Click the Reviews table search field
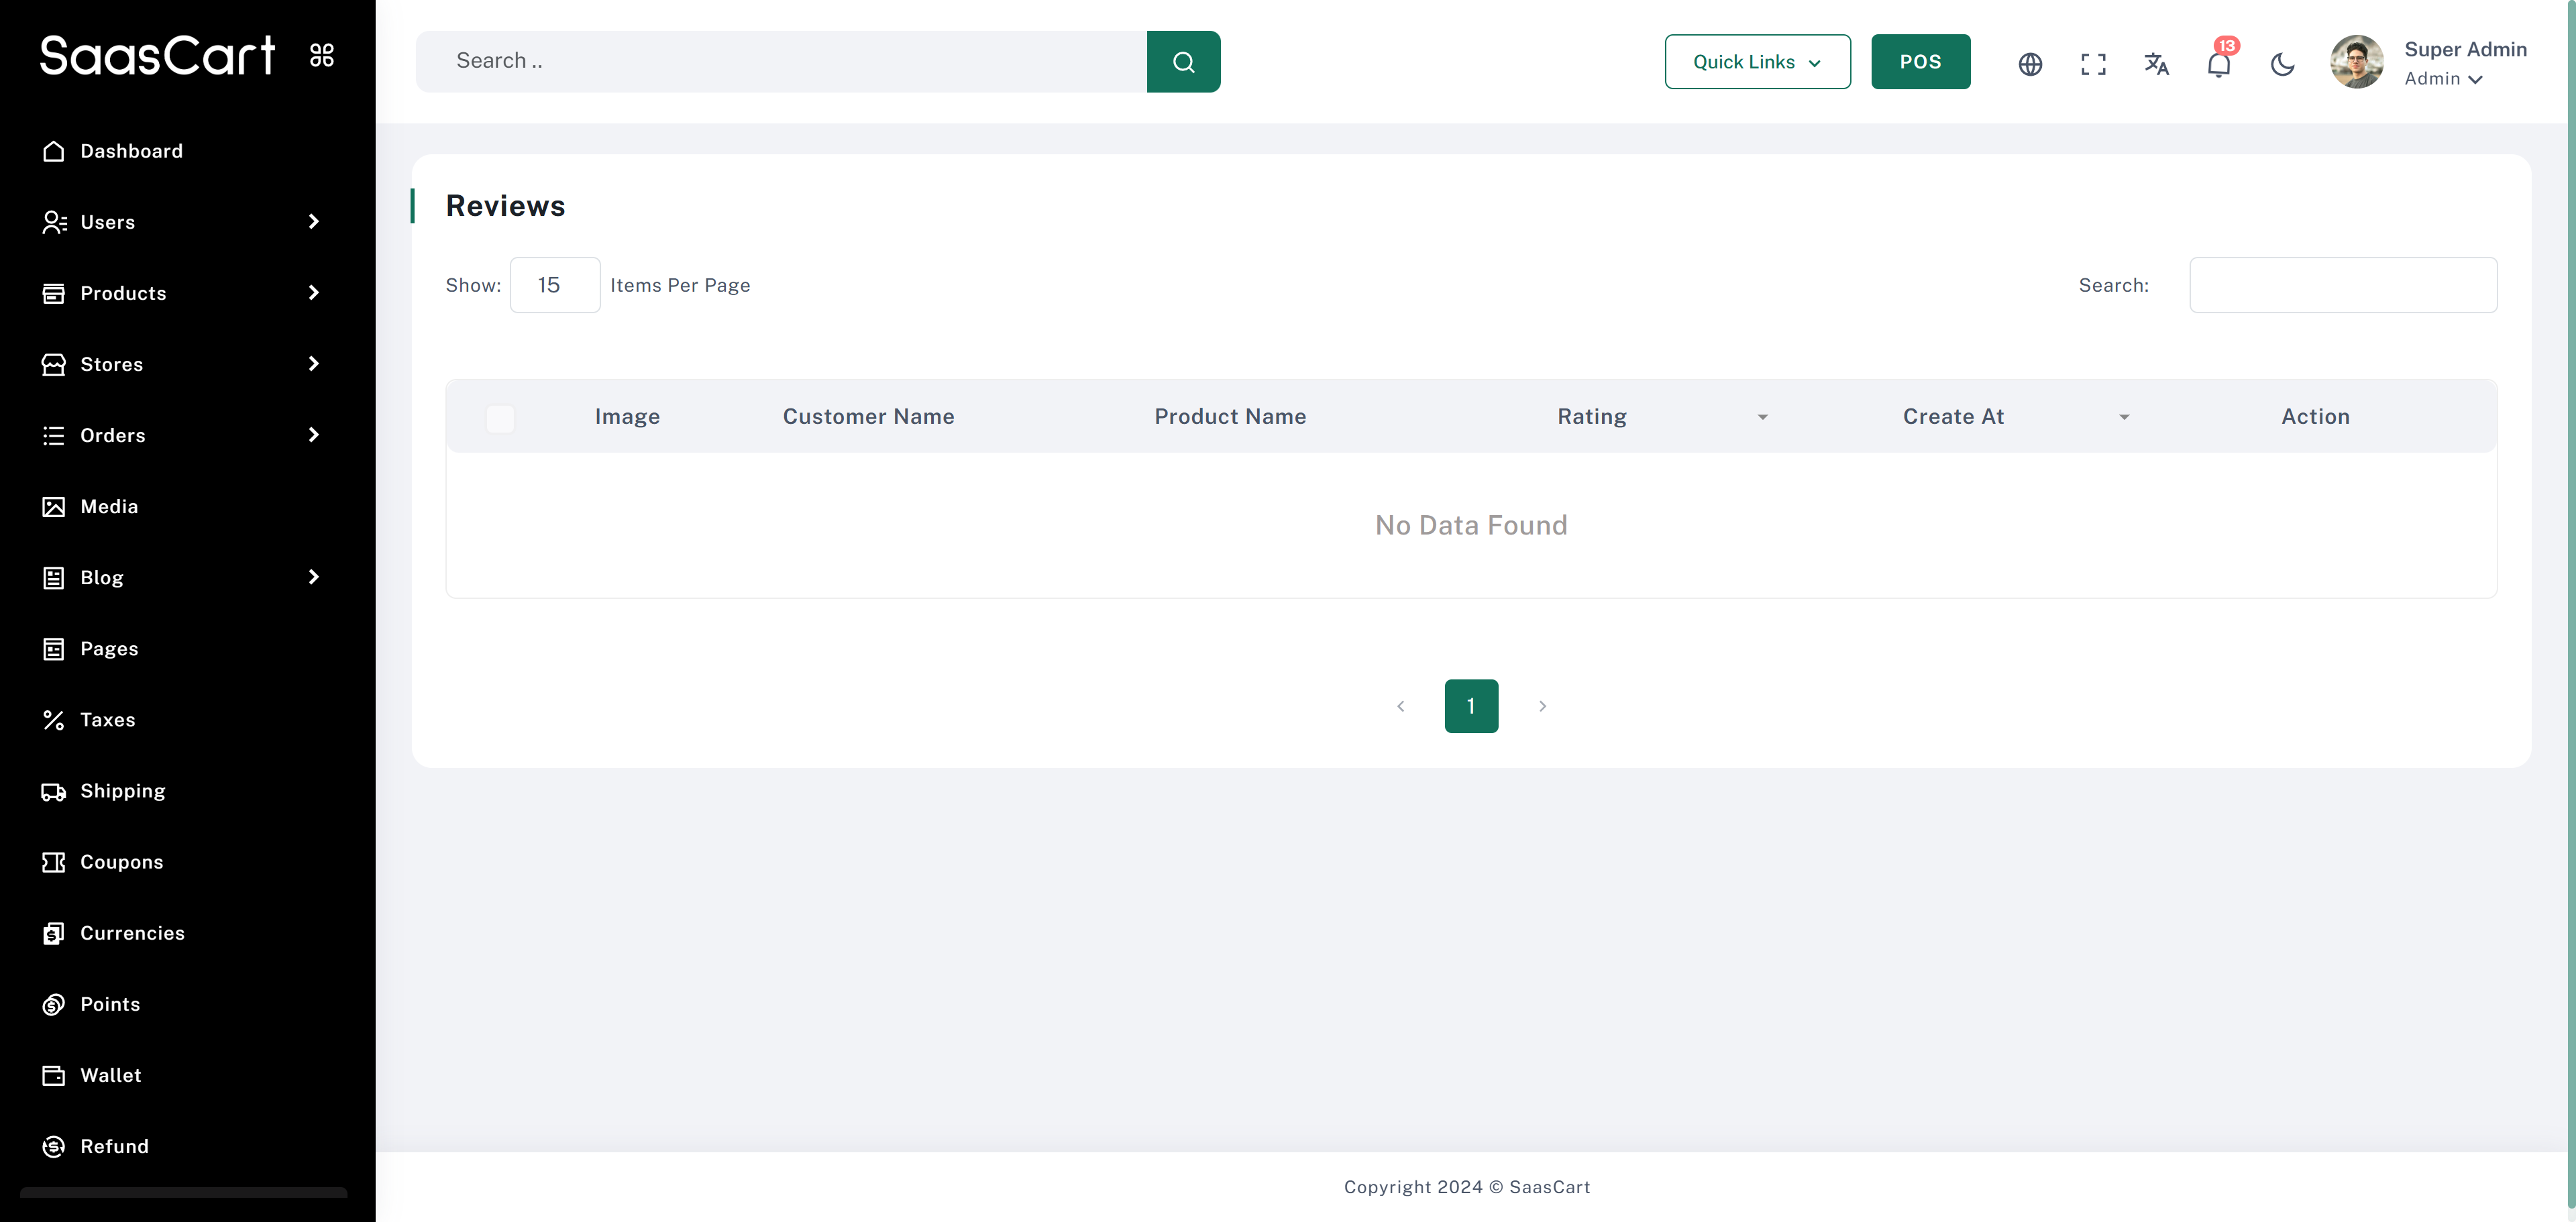Image resolution: width=2576 pixels, height=1222 pixels. point(2342,285)
